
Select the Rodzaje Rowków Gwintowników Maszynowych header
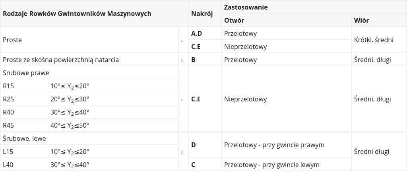[77, 14]
